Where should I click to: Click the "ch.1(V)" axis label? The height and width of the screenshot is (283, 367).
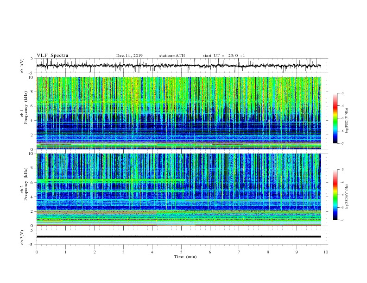point(22,66)
